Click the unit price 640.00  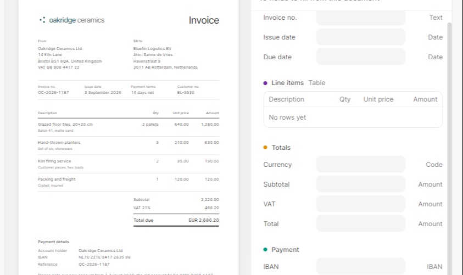(182, 124)
